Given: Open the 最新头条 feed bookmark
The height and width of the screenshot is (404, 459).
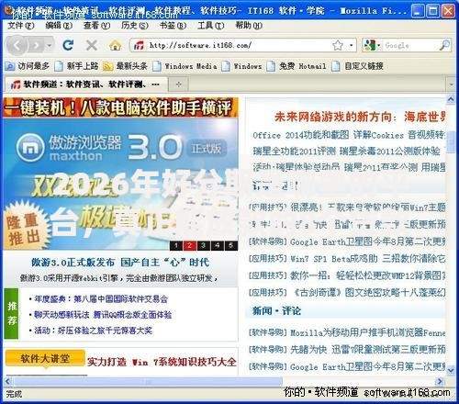Looking at the screenshot, I should click(125, 66).
